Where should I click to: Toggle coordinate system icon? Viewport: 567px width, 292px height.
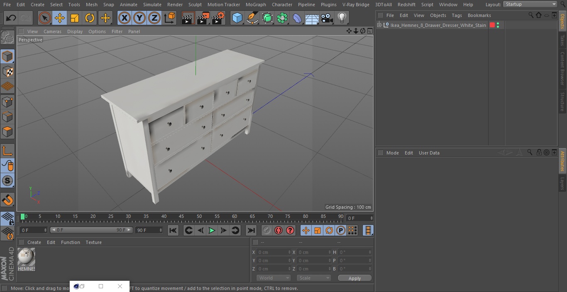[170, 18]
